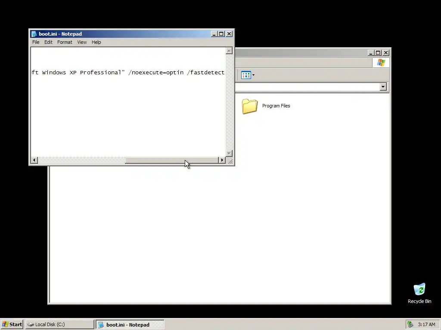441x330 pixels.
Task: Click Notepad's vertical scroll down arrow
Action: (x=229, y=153)
